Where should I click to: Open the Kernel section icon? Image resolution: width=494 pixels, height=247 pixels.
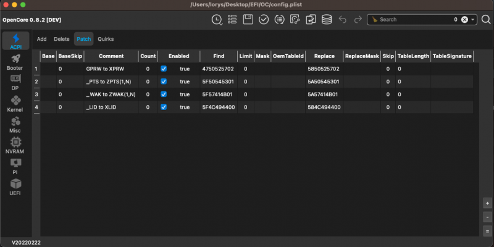click(x=16, y=101)
